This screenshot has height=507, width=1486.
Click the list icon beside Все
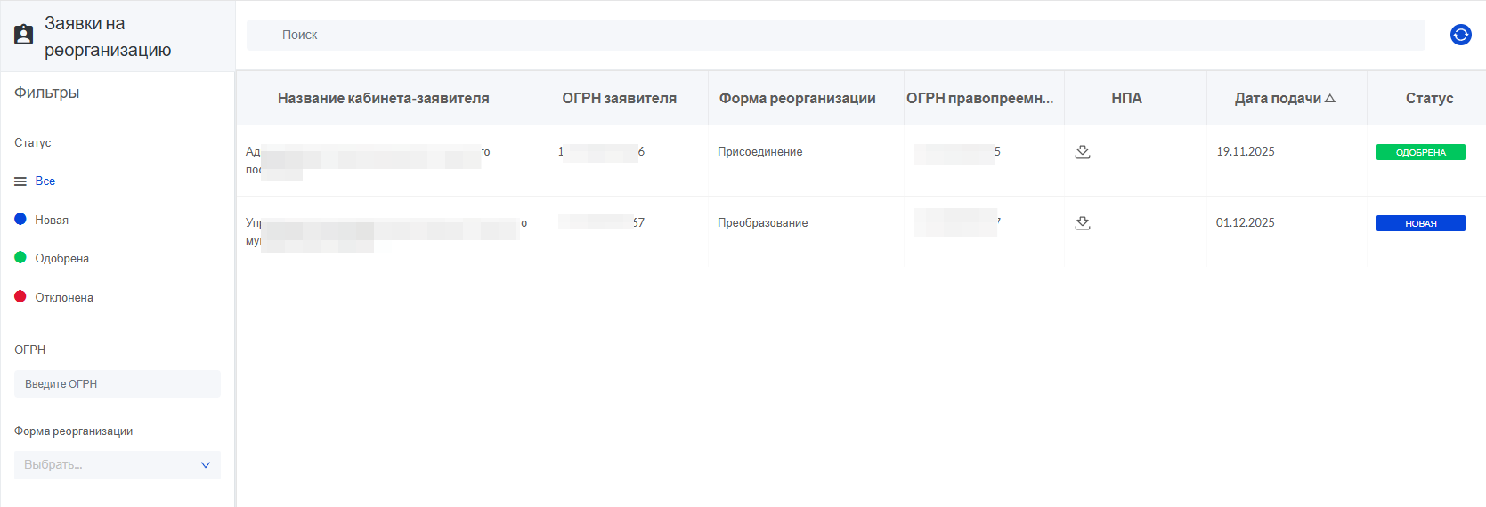click(20, 181)
